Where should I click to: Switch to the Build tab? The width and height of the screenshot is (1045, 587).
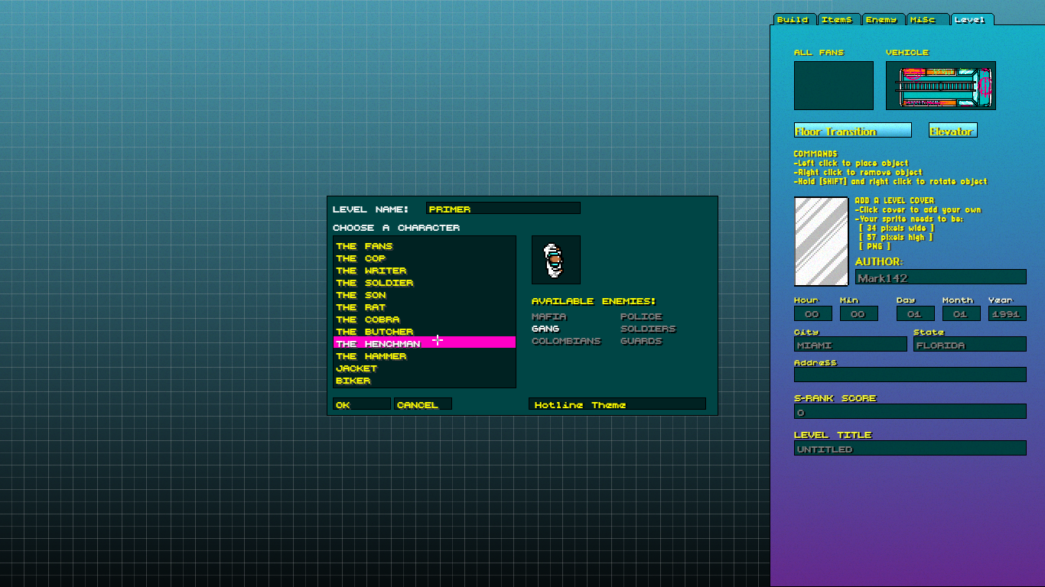point(795,20)
